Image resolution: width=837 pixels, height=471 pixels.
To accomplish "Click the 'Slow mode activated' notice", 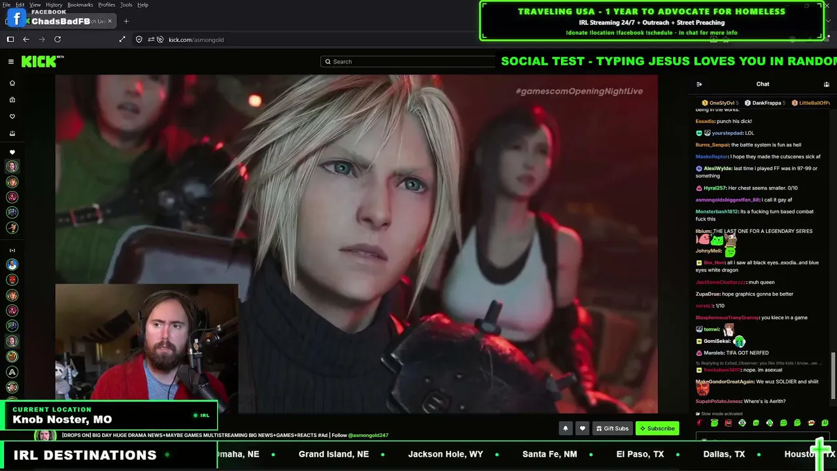I will point(719,413).
